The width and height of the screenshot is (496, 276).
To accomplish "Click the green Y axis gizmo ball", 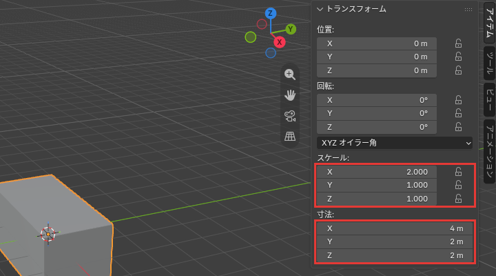I will click(291, 29).
